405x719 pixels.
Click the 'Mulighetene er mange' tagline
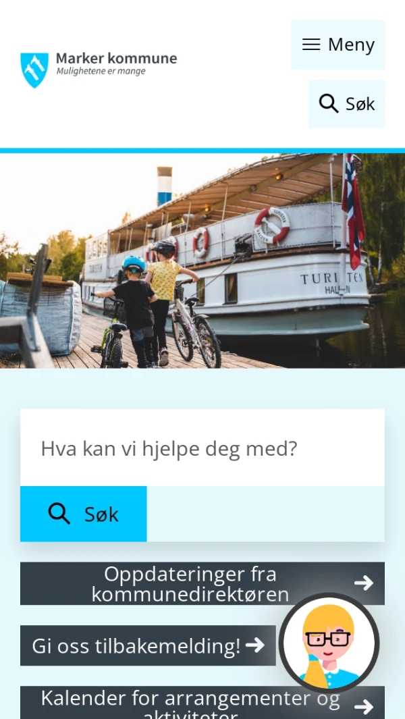[101, 71]
